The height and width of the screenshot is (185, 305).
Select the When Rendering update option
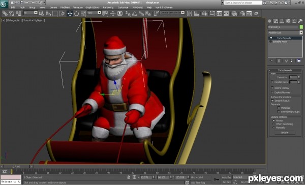(273, 124)
